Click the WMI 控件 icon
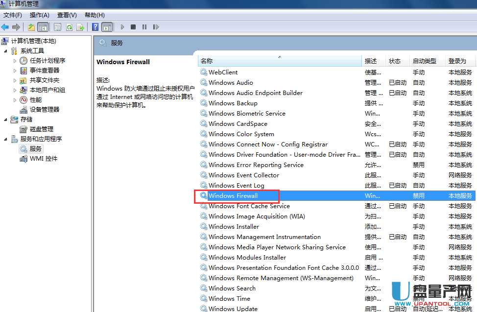Image resolution: width=477 pixels, height=312 pixels. 24,159
